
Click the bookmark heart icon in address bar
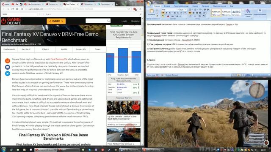click(x=129, y=9)
